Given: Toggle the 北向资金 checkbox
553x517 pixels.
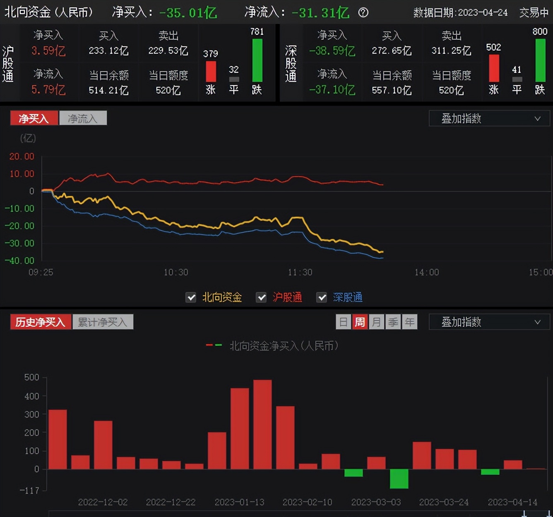Looking at the screenshot, I should pos(191,297).
